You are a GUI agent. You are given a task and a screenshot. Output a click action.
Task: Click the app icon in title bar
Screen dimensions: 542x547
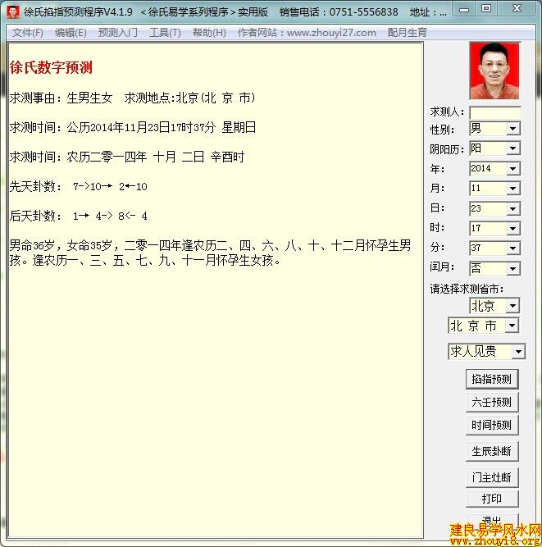(x=13, y=12)
